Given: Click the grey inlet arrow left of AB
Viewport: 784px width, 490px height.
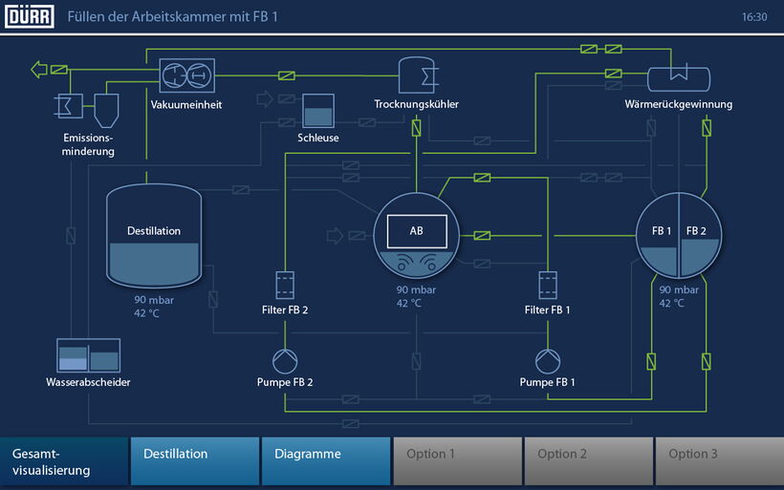Looking at the screenshot, I should 335,235.
